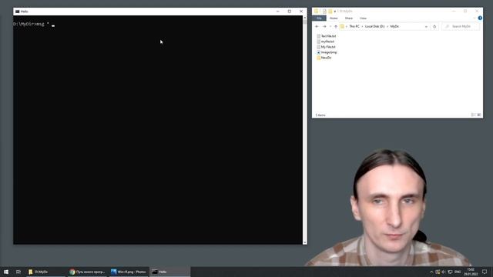Switch to the Hello console taskbar button
This screenshot has height=277, width=493.
tap(169, 272)
